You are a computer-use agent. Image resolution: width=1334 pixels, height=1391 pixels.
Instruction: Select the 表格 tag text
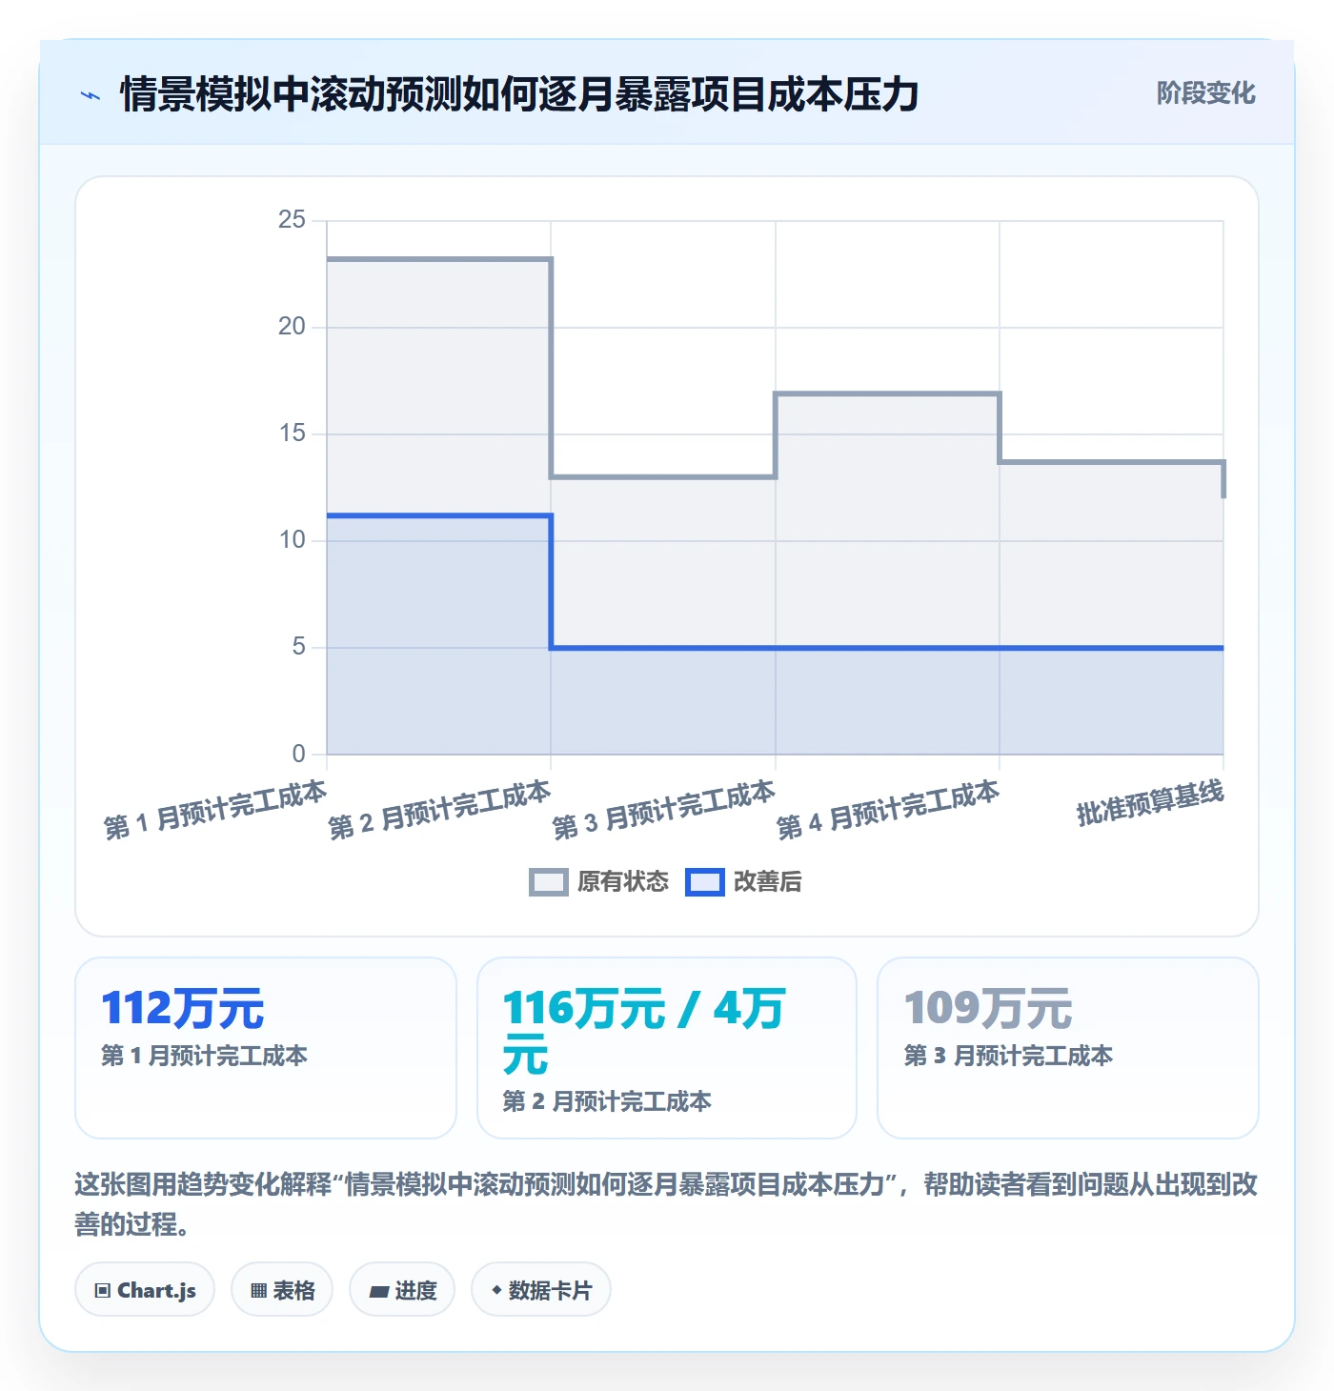click(x=293, y=1291)
